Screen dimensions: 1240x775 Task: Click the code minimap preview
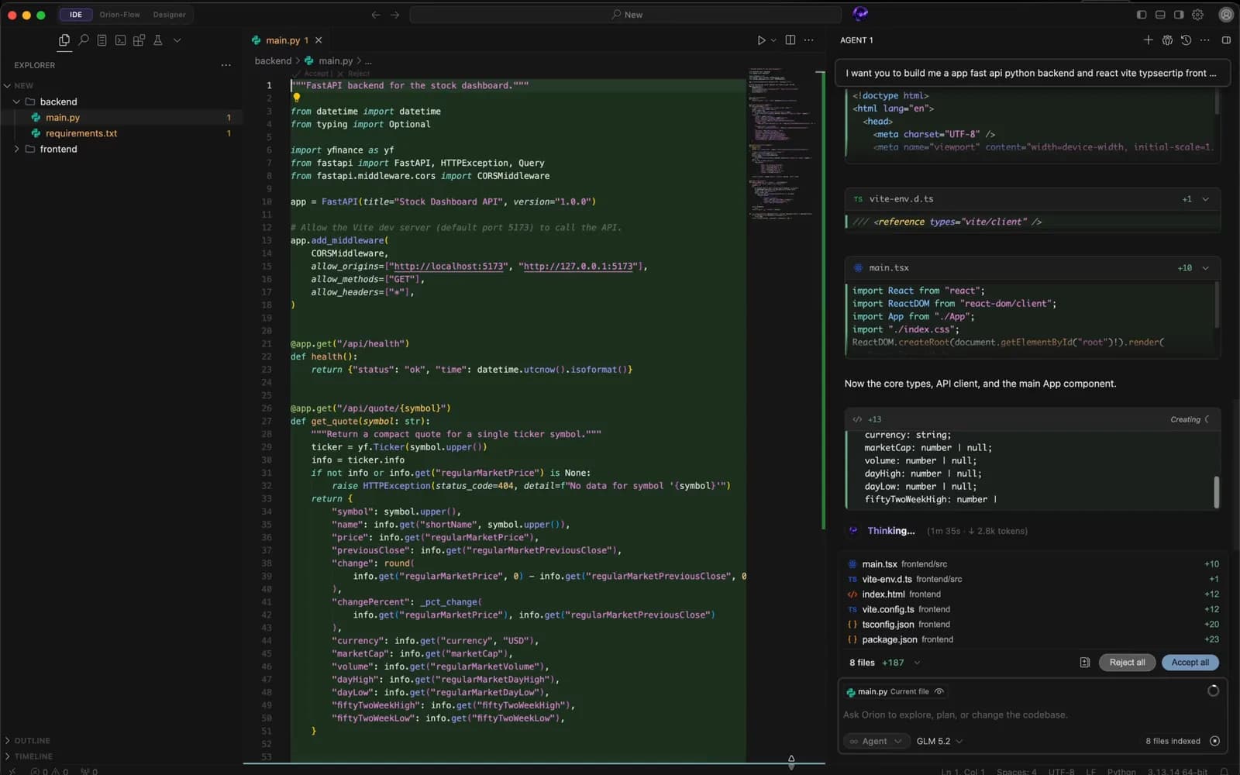point(781,144)
